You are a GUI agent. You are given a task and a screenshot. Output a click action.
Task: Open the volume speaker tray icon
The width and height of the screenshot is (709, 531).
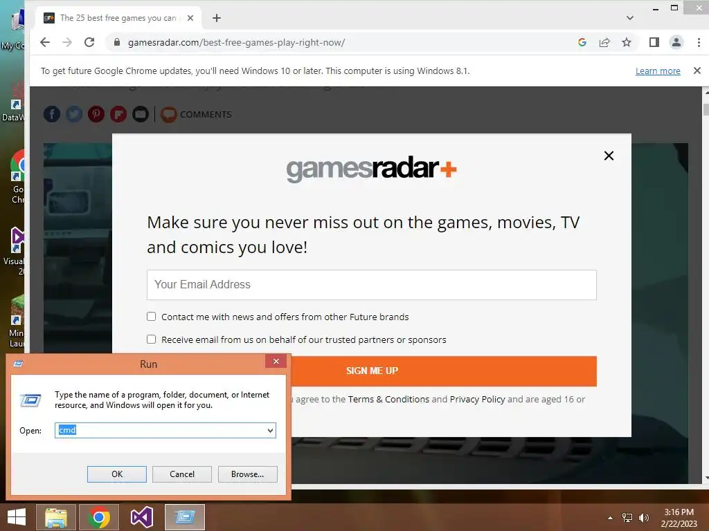[x=643, y=517]
